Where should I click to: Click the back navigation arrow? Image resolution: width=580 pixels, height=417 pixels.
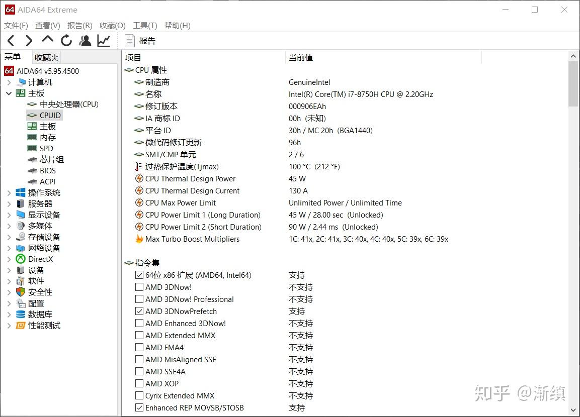[11, 41]
